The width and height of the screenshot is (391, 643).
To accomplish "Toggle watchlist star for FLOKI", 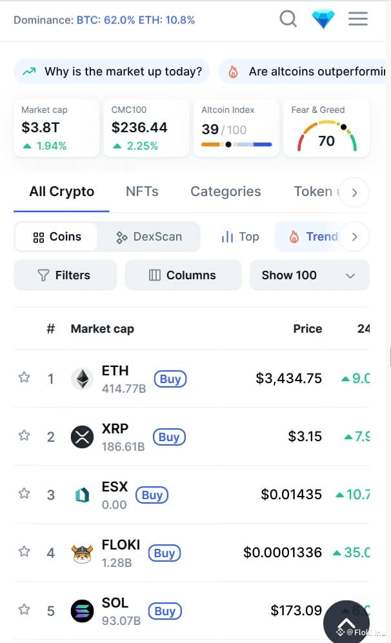I will click(25, 551).
